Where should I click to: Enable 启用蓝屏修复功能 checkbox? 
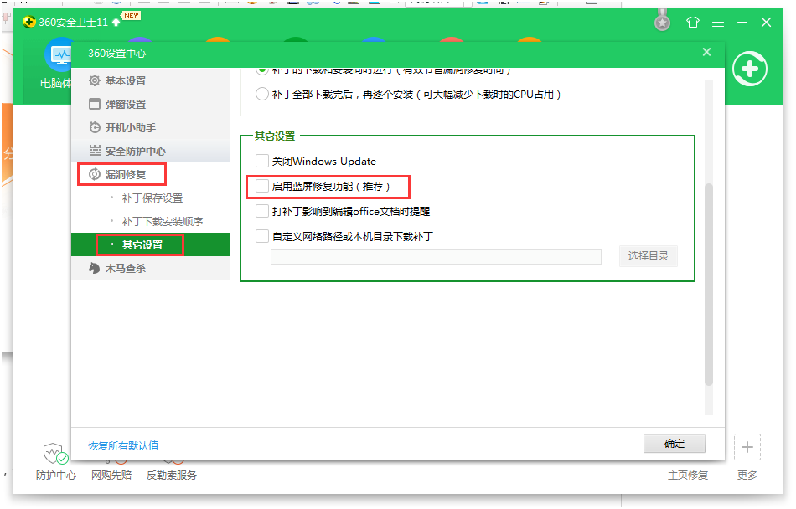click(x=262, y=186)
